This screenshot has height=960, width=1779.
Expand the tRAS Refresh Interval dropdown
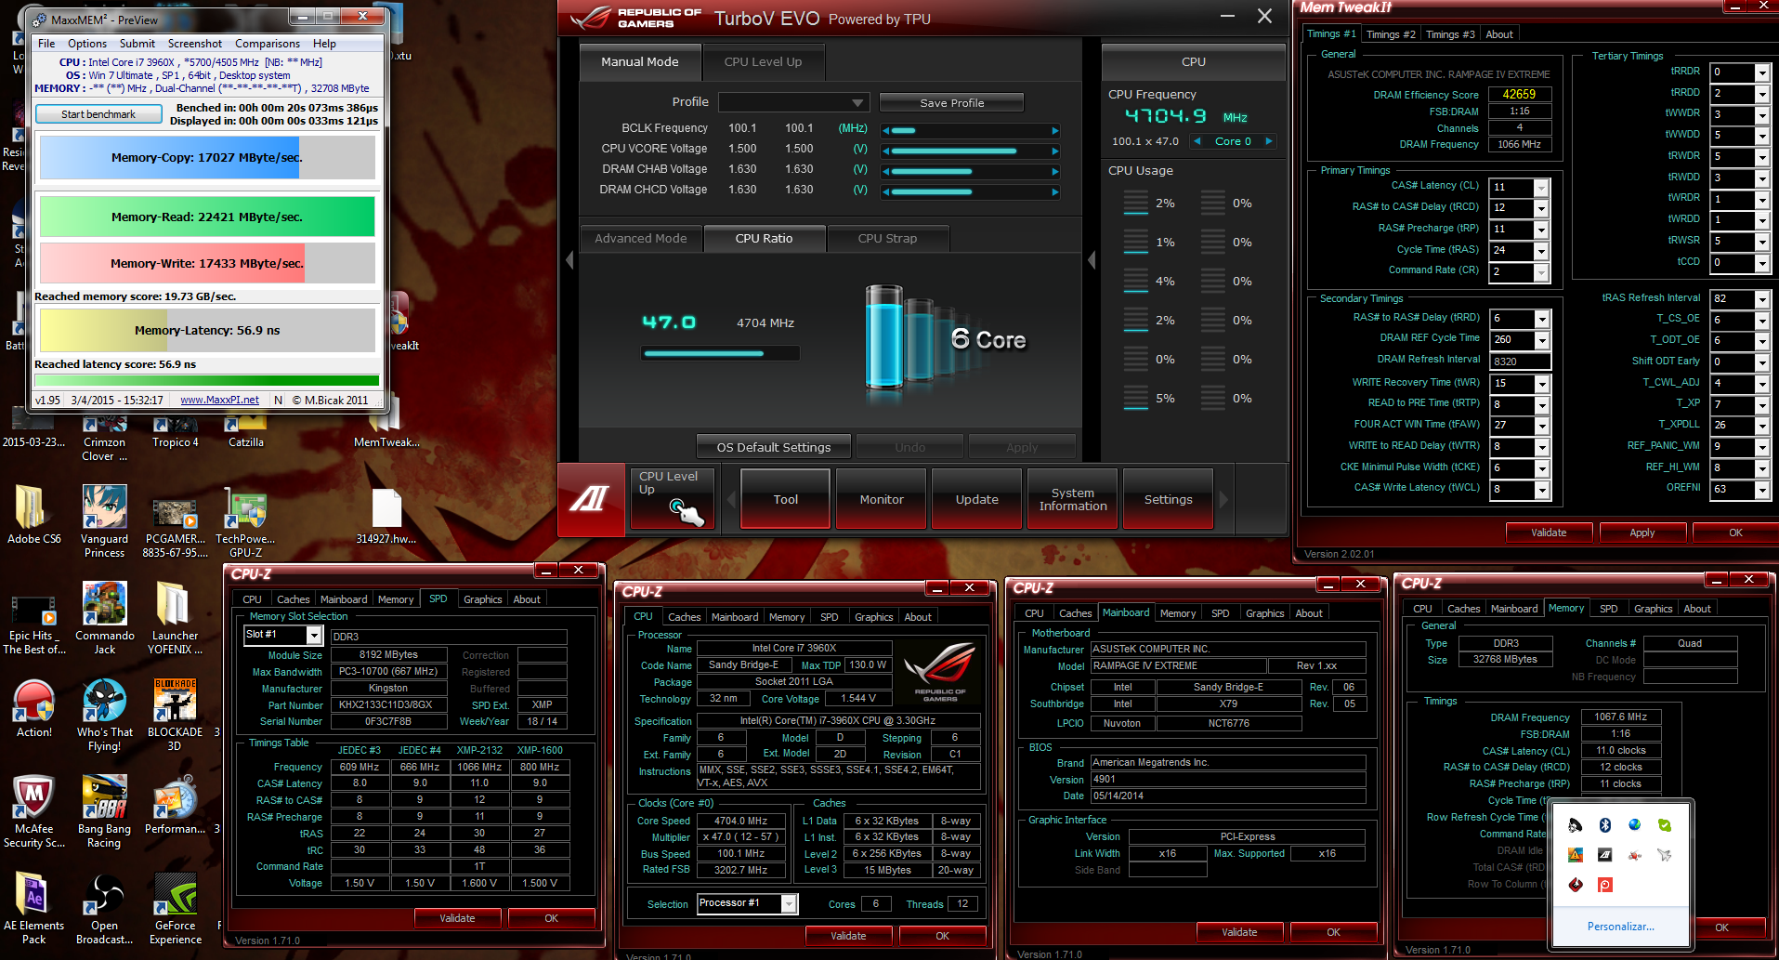click(1761, 299)
